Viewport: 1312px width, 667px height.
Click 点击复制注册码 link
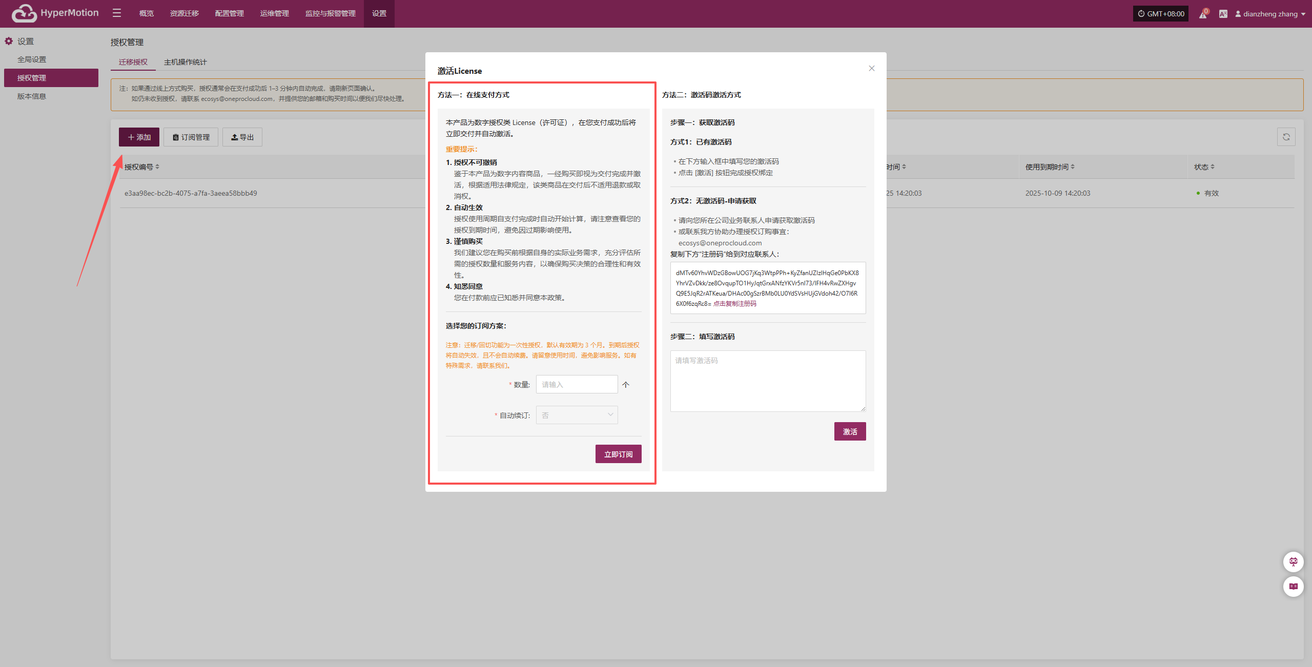point(734,304)
